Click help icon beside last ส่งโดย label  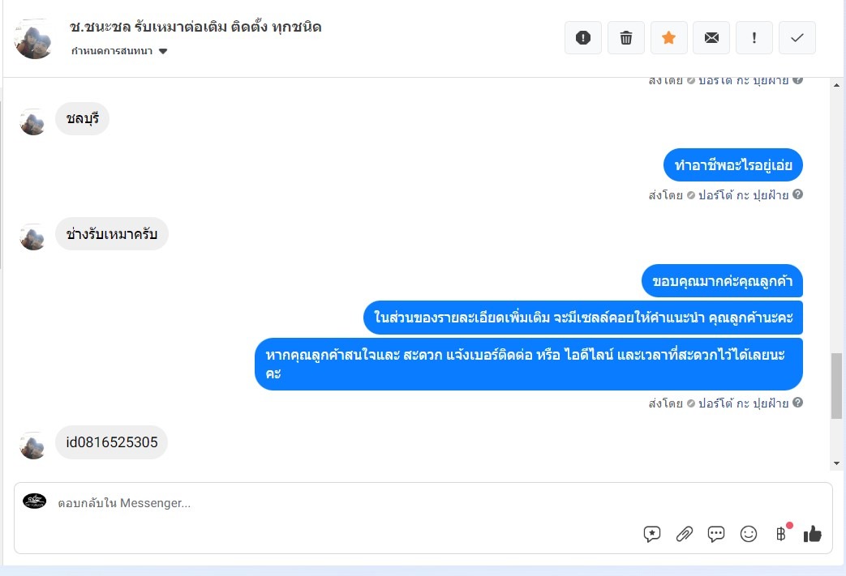click(x=797, y=403)
